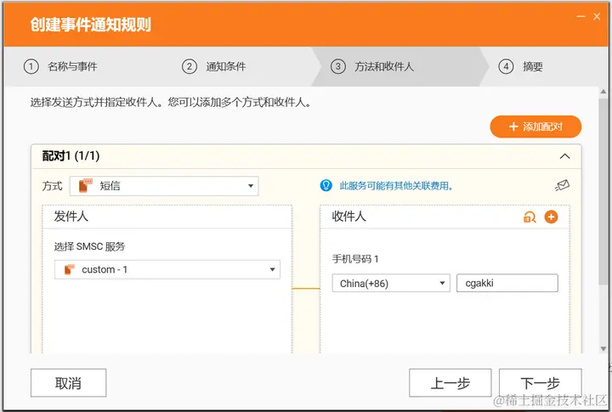Go to step 1 名称与事件
The width and height of the screenshot is (612, 412).
(x=61, y=66)
